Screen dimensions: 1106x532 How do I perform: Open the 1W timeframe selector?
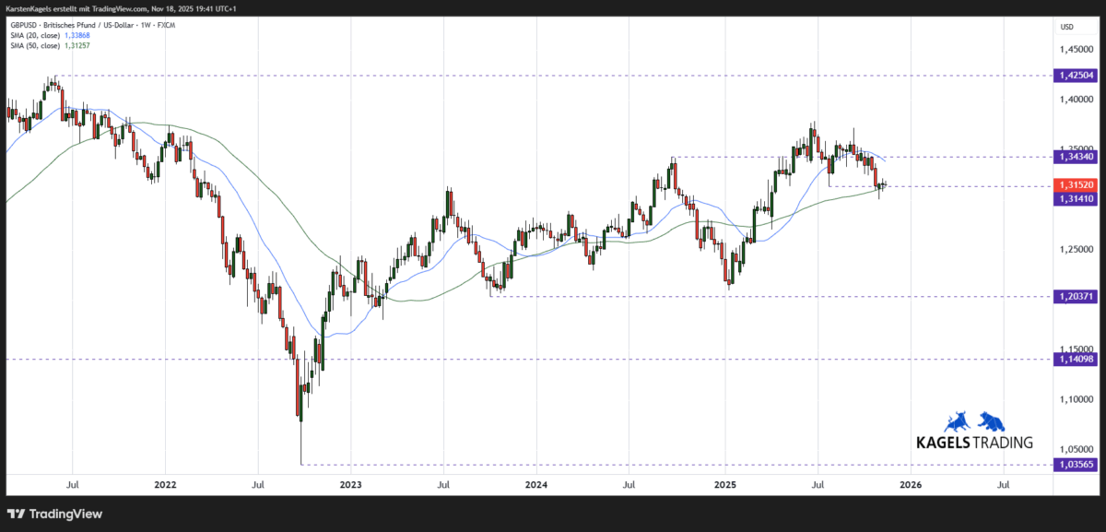coord(144,26)
